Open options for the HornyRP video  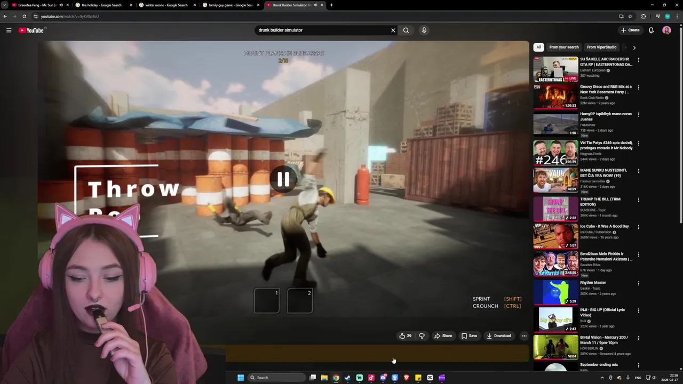point(638,115)
